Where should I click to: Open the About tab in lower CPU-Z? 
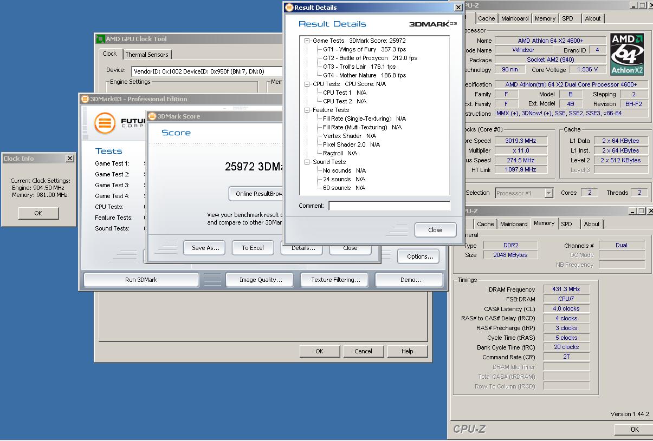pos(592,224)
